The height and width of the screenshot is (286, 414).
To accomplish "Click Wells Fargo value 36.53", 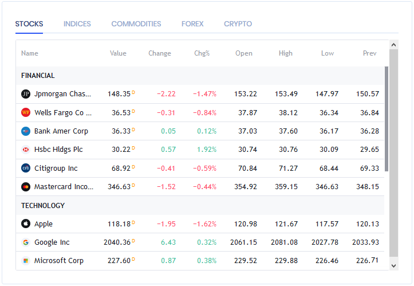I will pos(121,112).
